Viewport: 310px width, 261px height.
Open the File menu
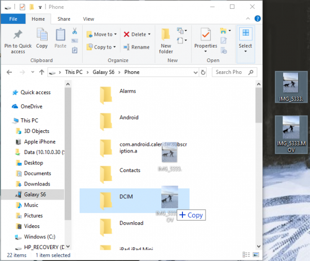(13, 19)
